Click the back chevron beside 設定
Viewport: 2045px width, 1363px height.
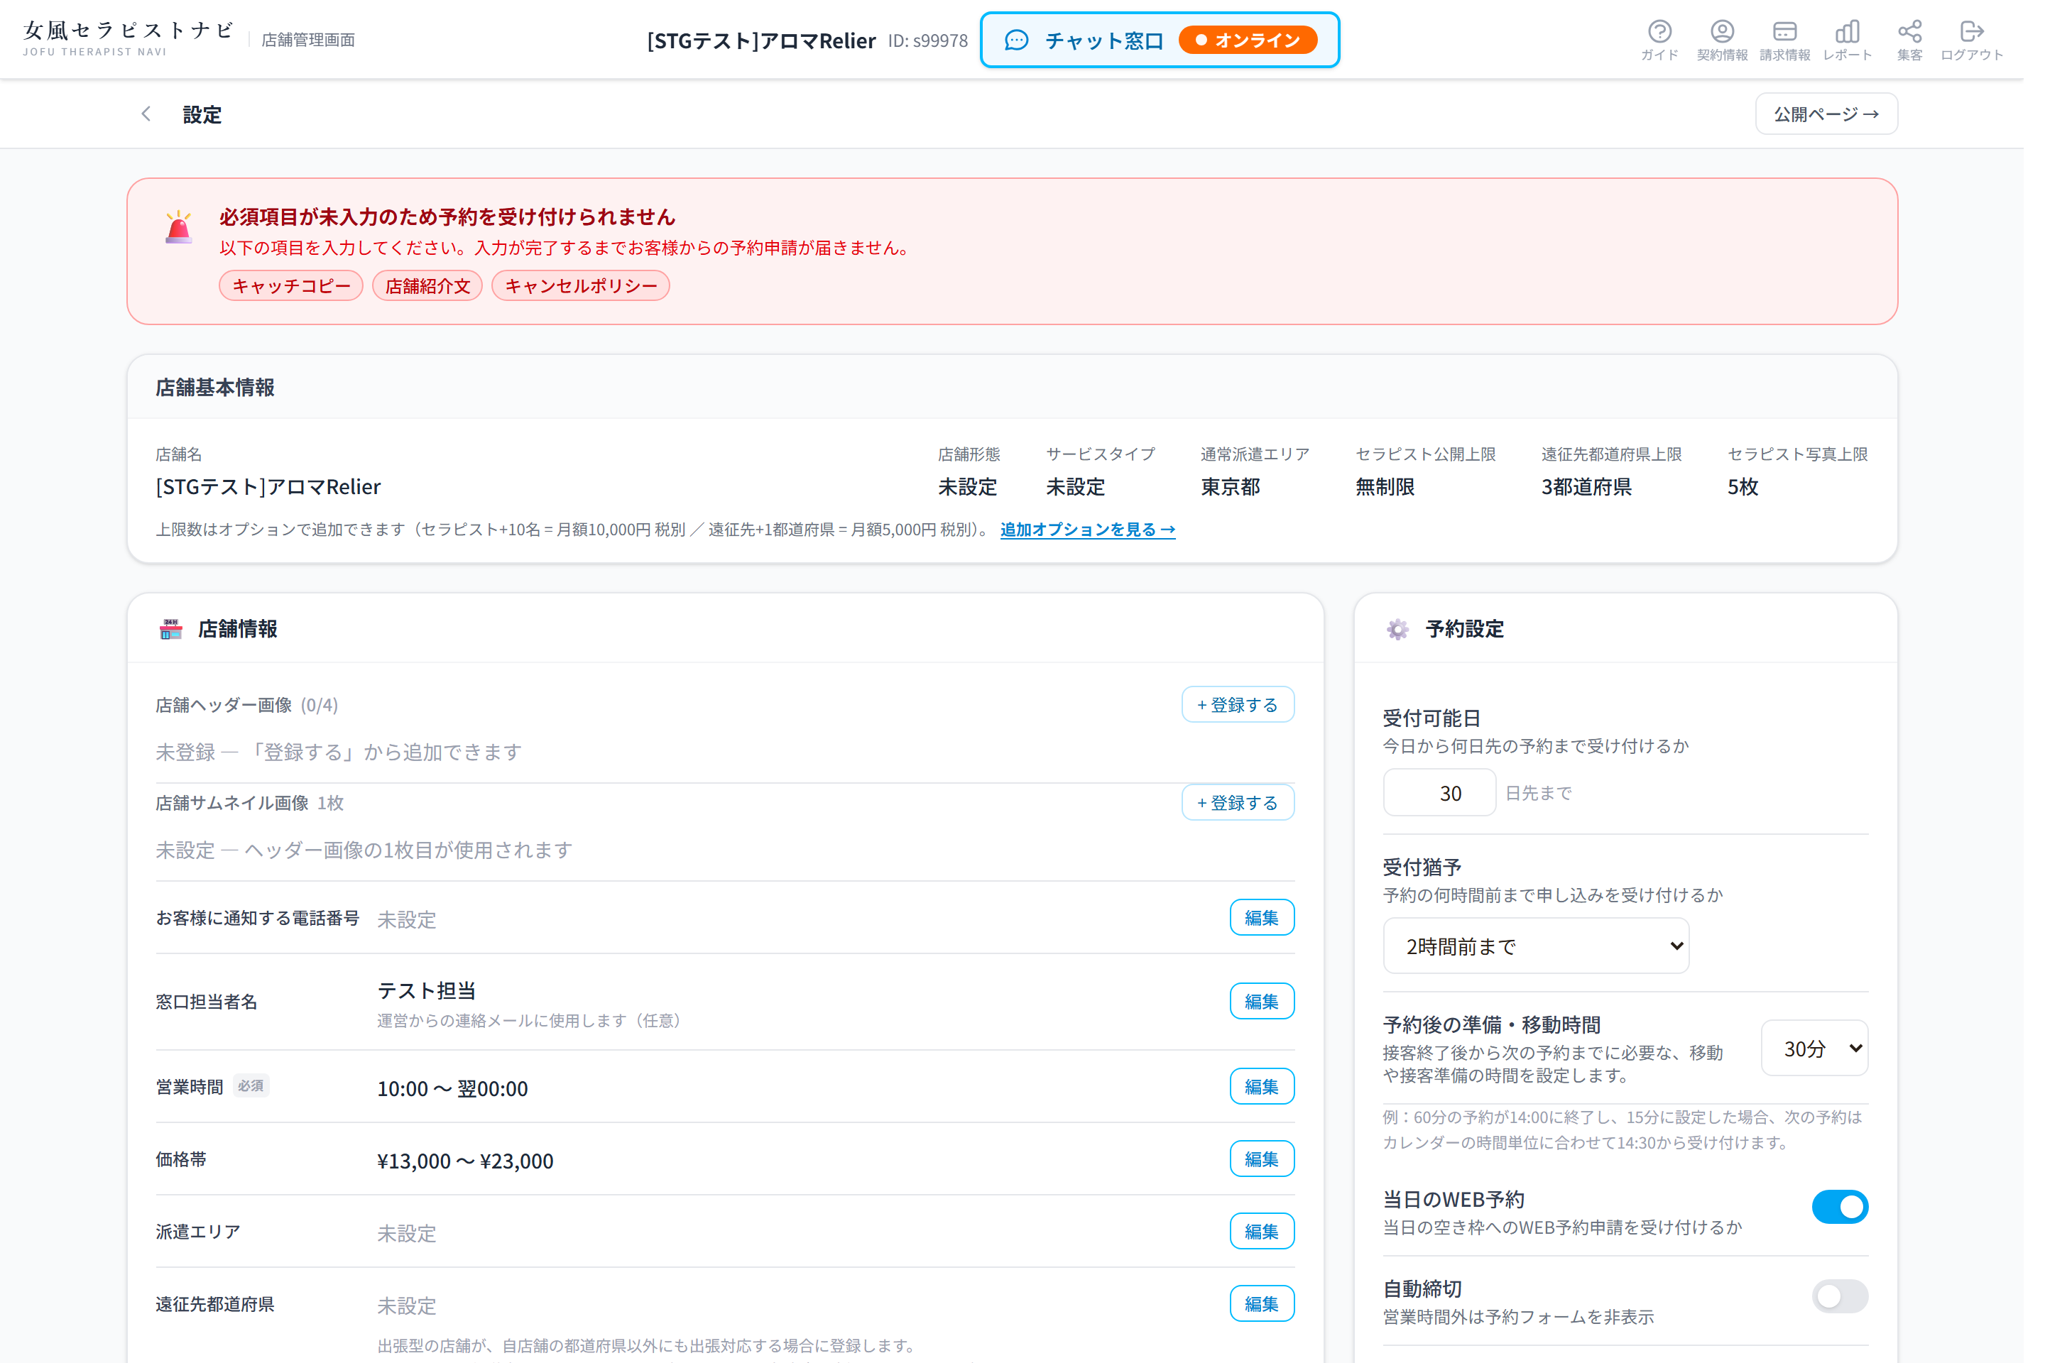pyautogui.click(x=148, y=115)
